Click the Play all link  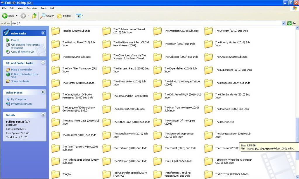[x=15, y=40]
